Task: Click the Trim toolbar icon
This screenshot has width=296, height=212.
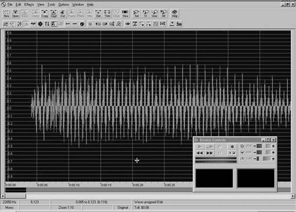Action: (x=107, y=13)
